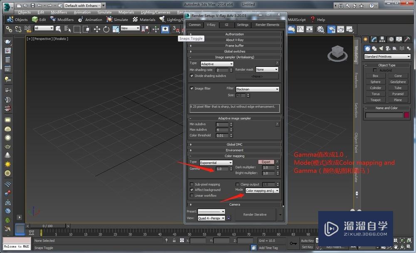
Task: Open the color mapping Type Exponential dropdown
Action: click(216, 163)
